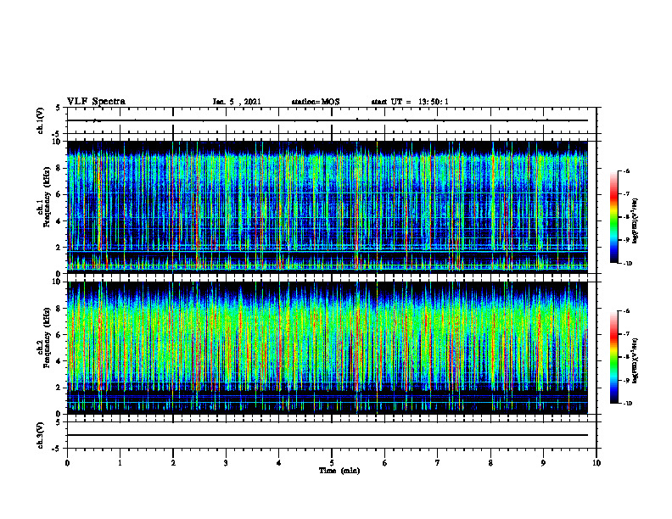
Task: Select the "start UT = 13:50: 1" text
Action: click(410, 102)
